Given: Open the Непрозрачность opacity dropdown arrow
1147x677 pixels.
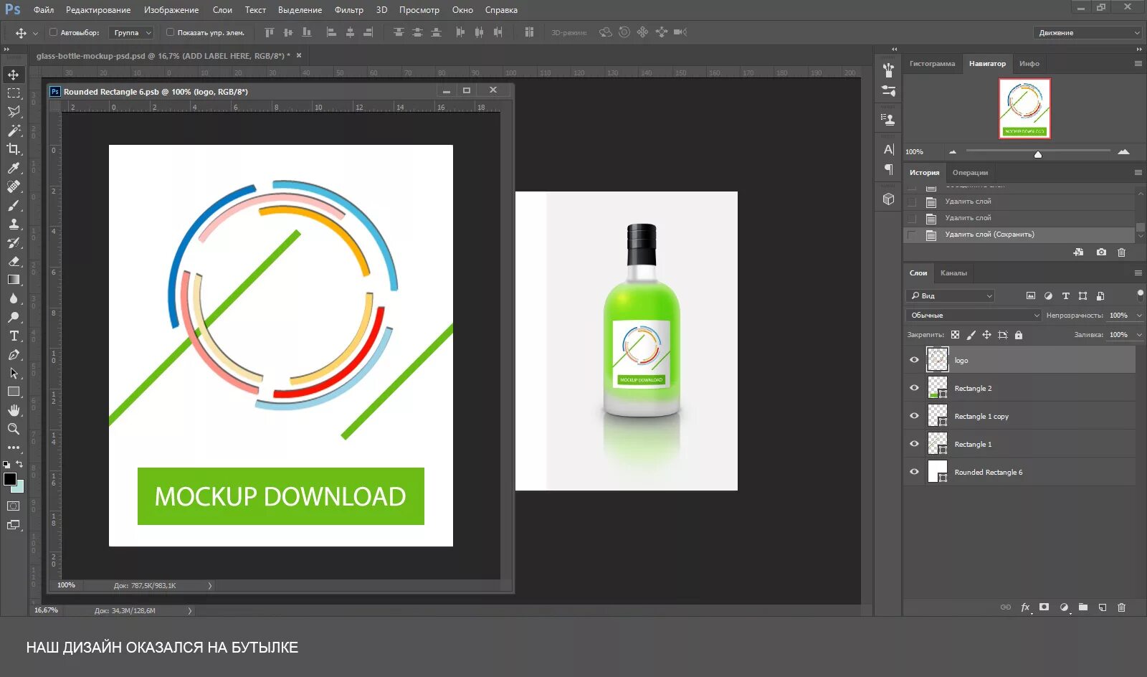Looking at the screenshot, I should (1139, 316).
